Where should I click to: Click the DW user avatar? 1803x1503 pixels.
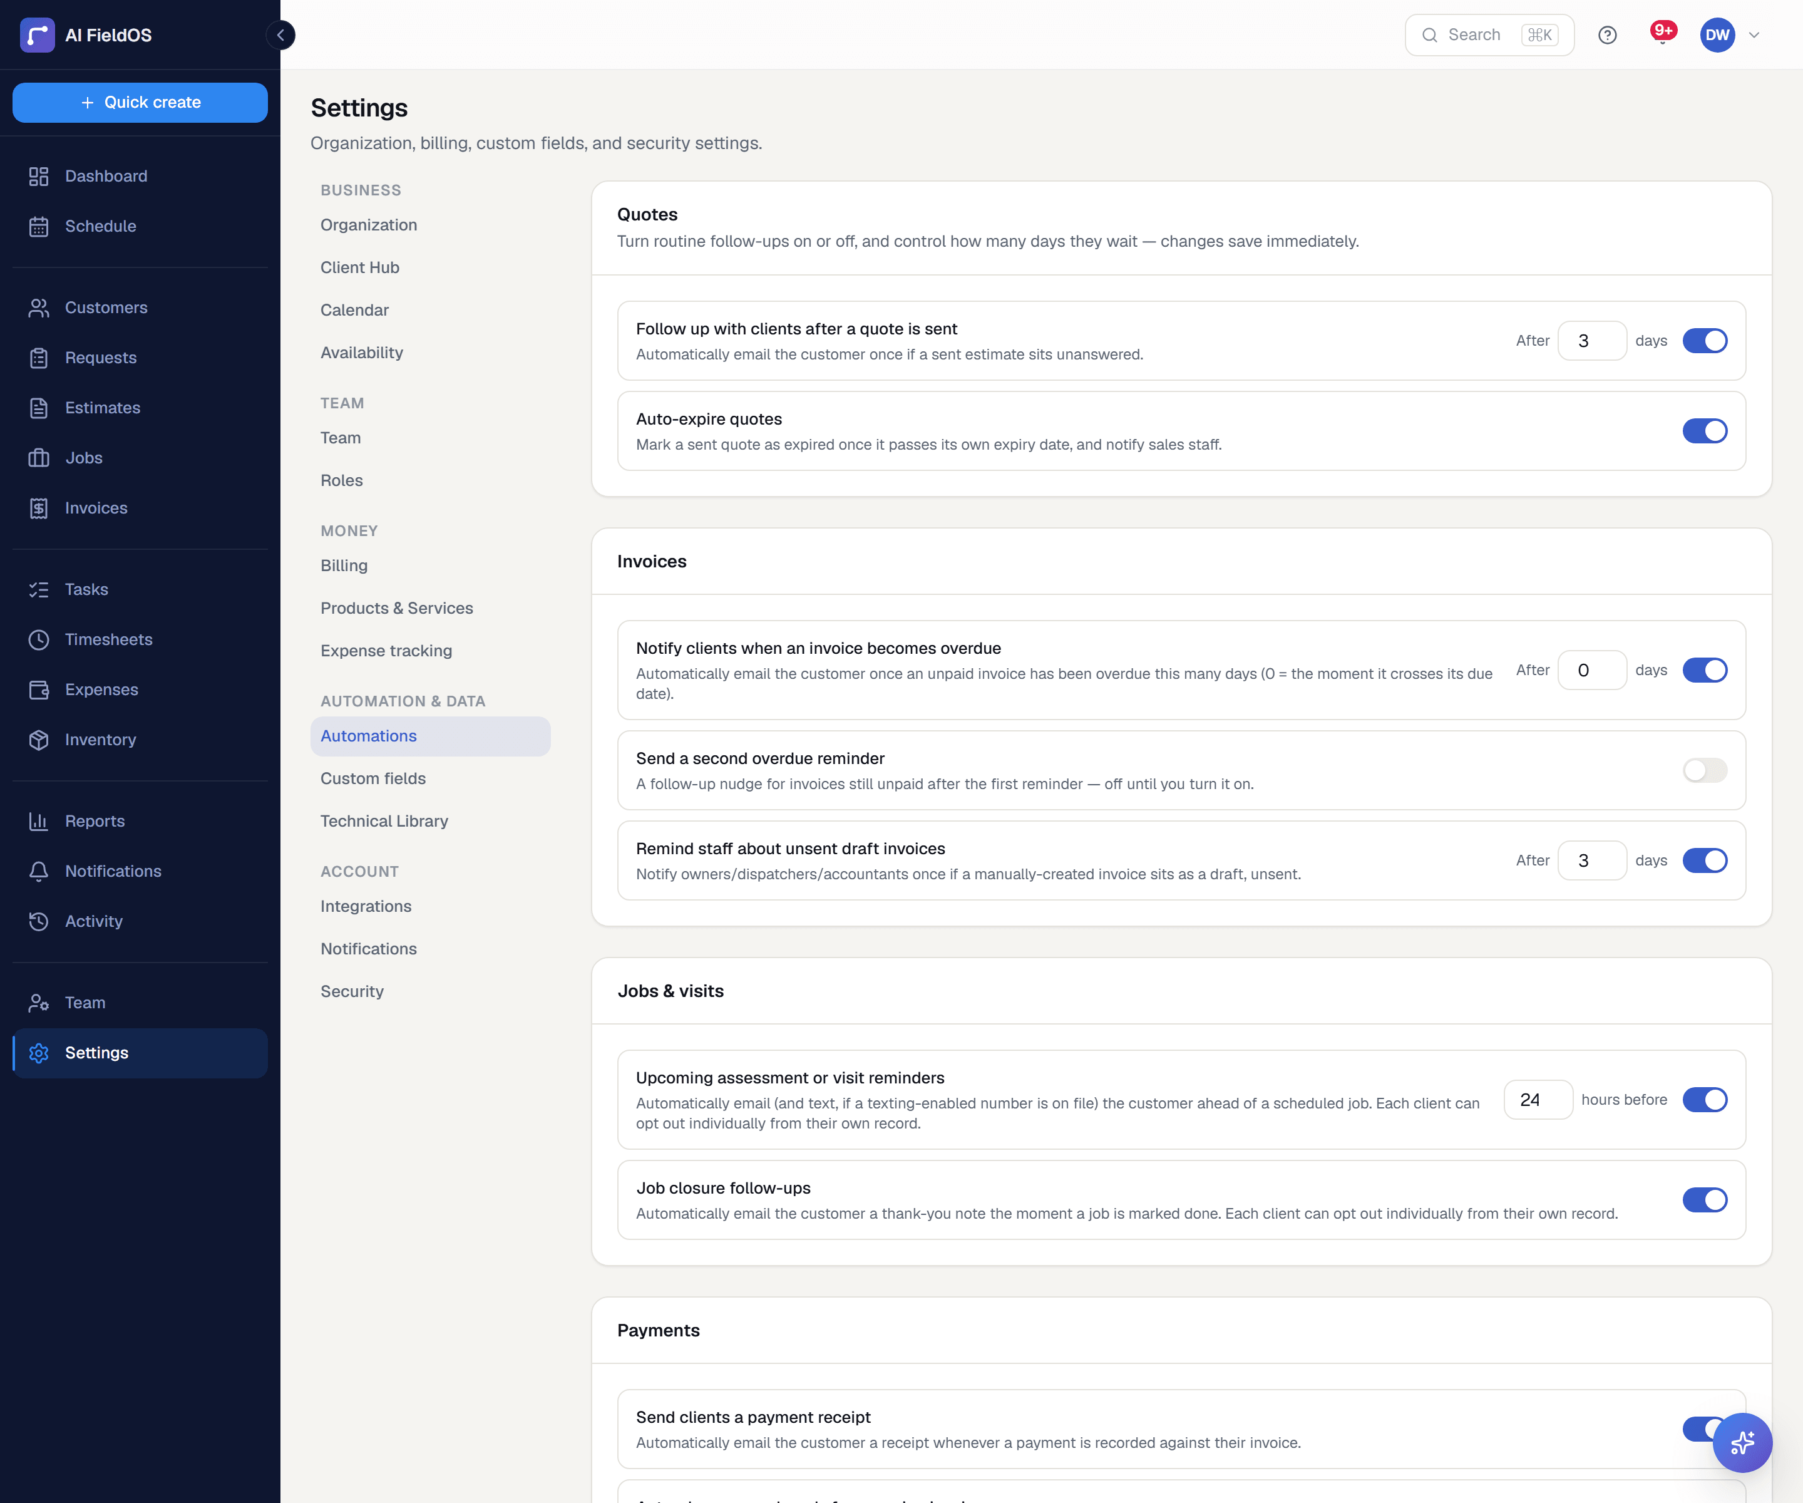pos(1717,35)
